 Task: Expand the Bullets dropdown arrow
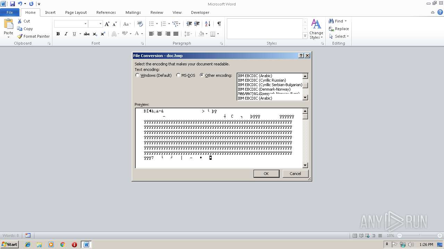[x=157, y=24]
